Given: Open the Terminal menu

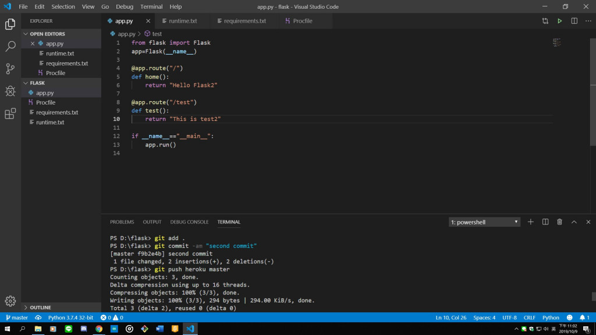Looking at the screenshot, I should [151, 6].
